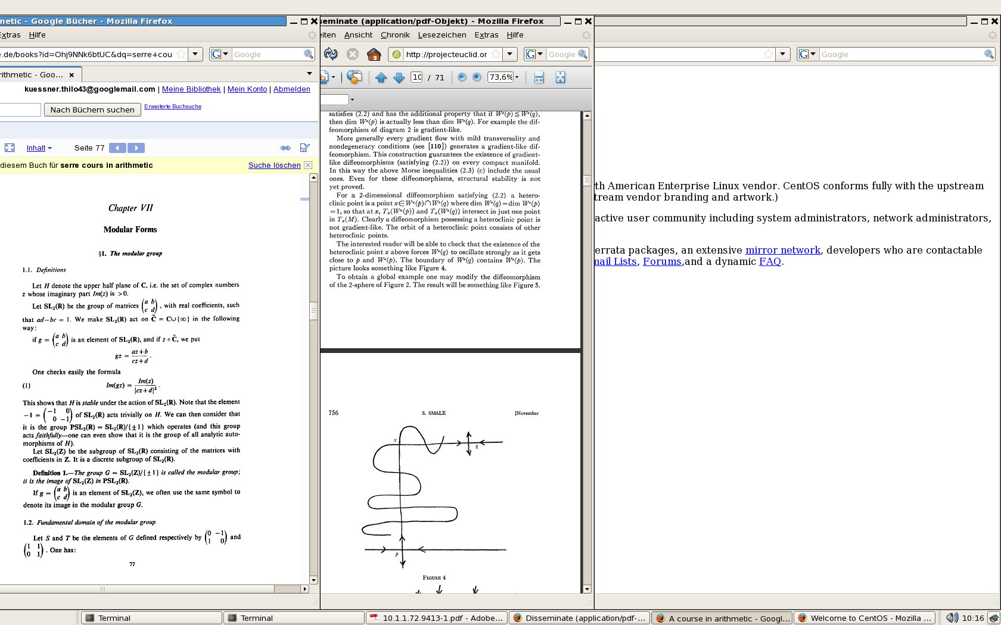Toggle fullscreen view in Google Books
Viewport: 1001px width, 625px height.
pos(10,148)
